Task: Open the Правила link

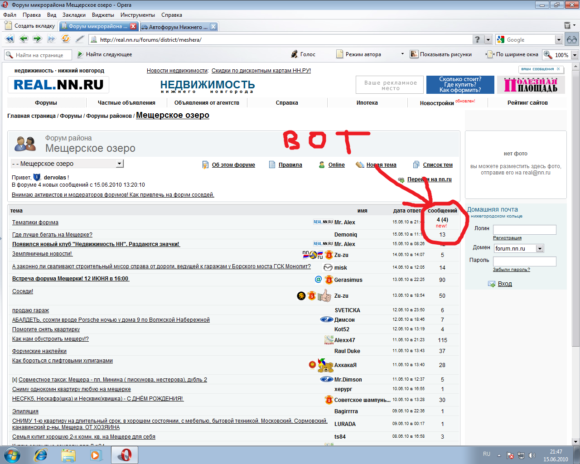Action: (290, 165)
